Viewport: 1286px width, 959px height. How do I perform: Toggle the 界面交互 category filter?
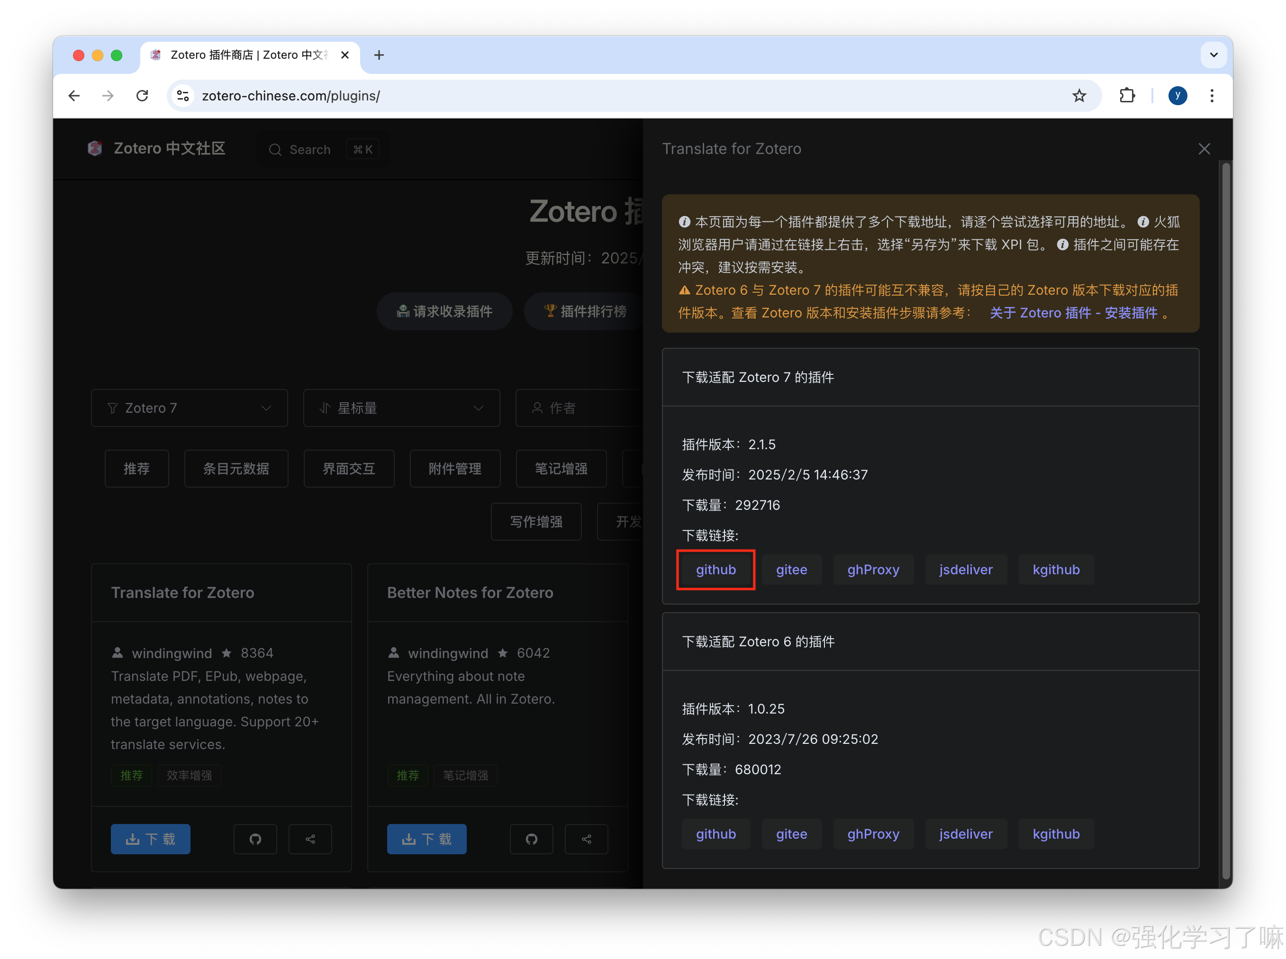(349, 469)
